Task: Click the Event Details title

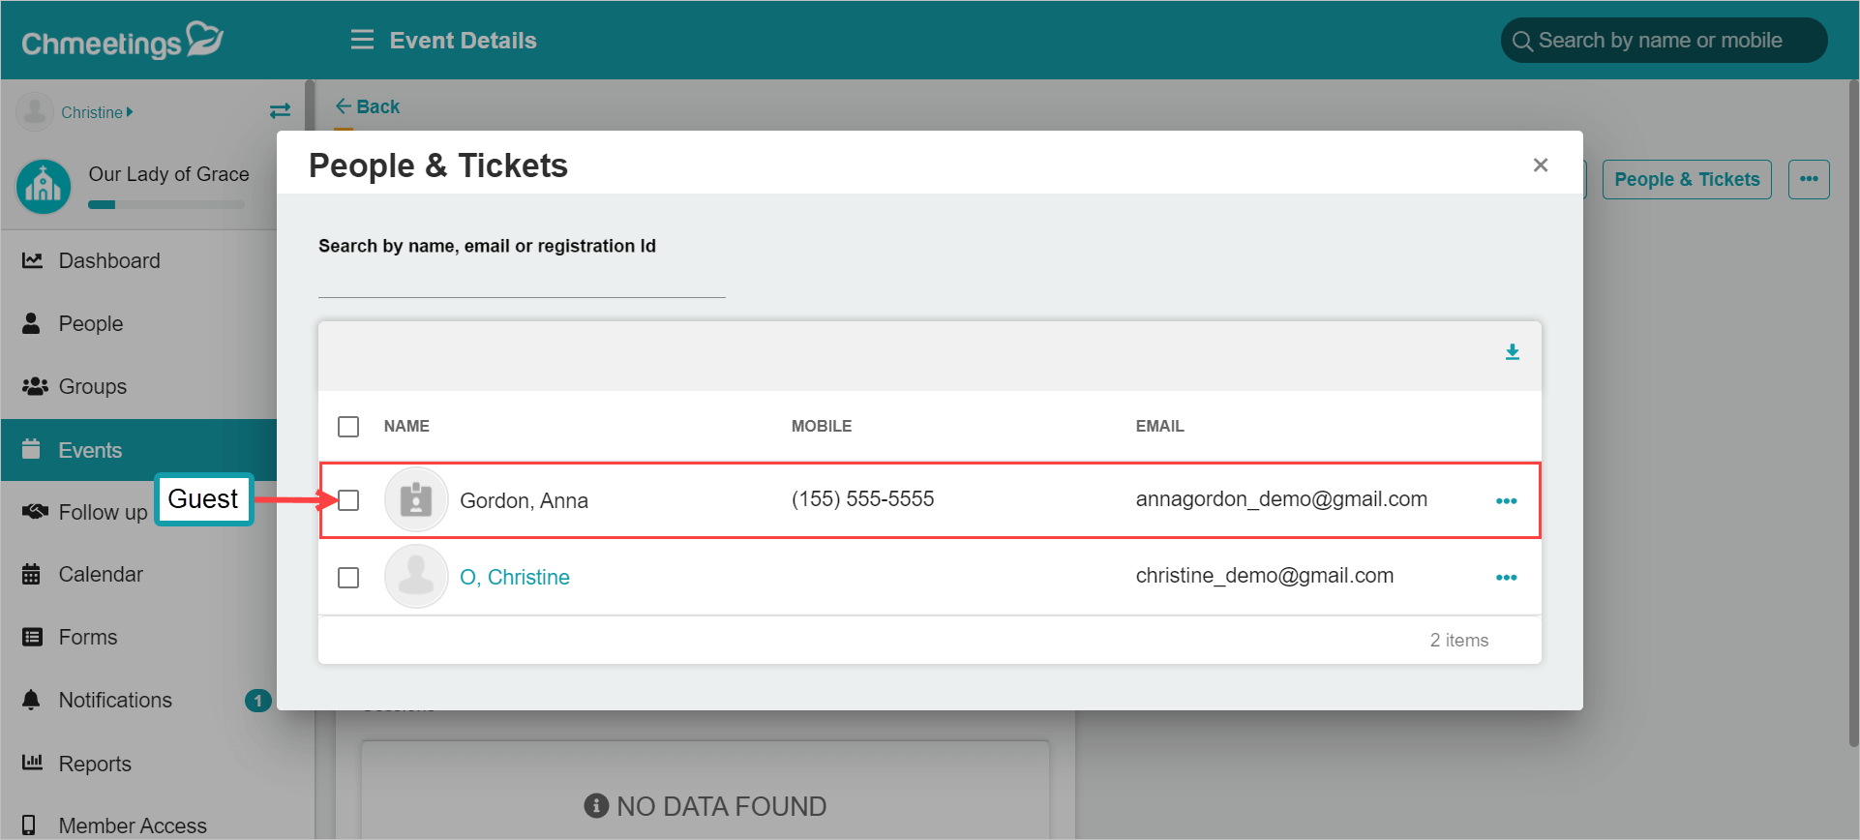Action: point(463,41)
